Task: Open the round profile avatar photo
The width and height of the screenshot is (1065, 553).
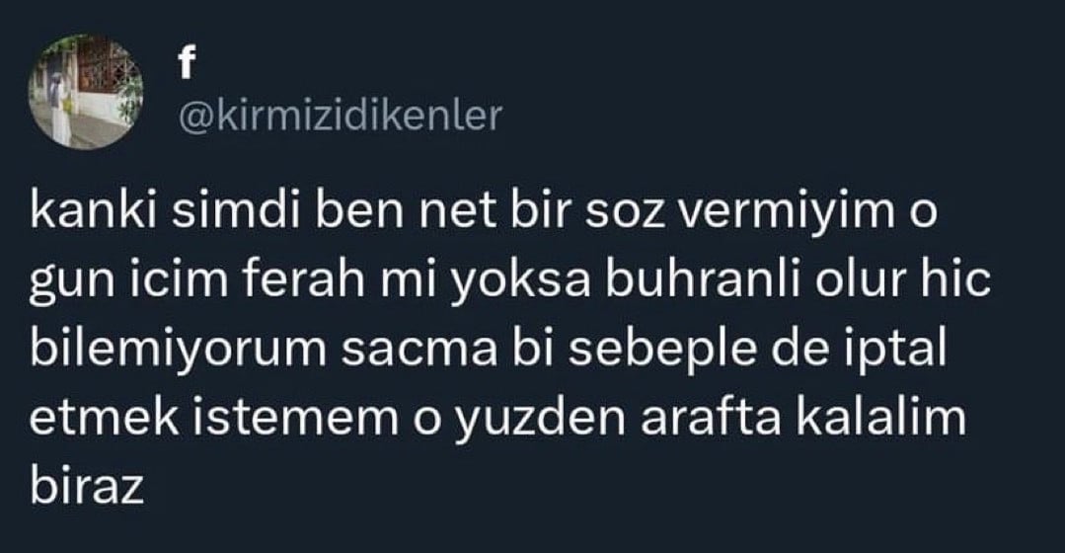Action: click(x=86, y=92)
